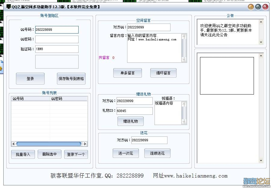This screenshot has height=189, width=272.
Task: Click the footer text 骇客联盟华仔工作室.QQ: 282228899
Action: [x=97, y=176]
